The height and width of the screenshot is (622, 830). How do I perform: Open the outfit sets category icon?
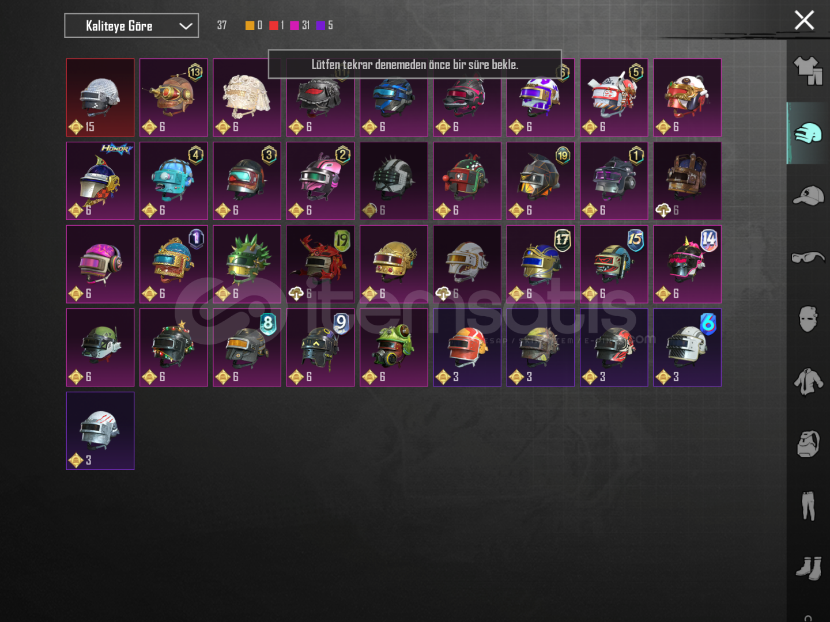[x=808, y=71]
